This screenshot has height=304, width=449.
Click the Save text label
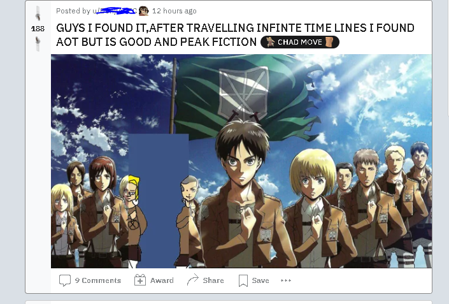coord(260,280)
